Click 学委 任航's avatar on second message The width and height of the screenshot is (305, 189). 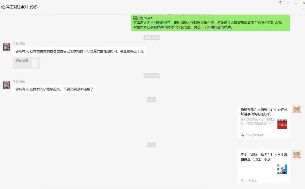6,85
